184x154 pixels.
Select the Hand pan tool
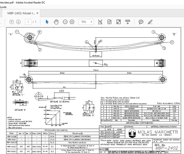56,22
